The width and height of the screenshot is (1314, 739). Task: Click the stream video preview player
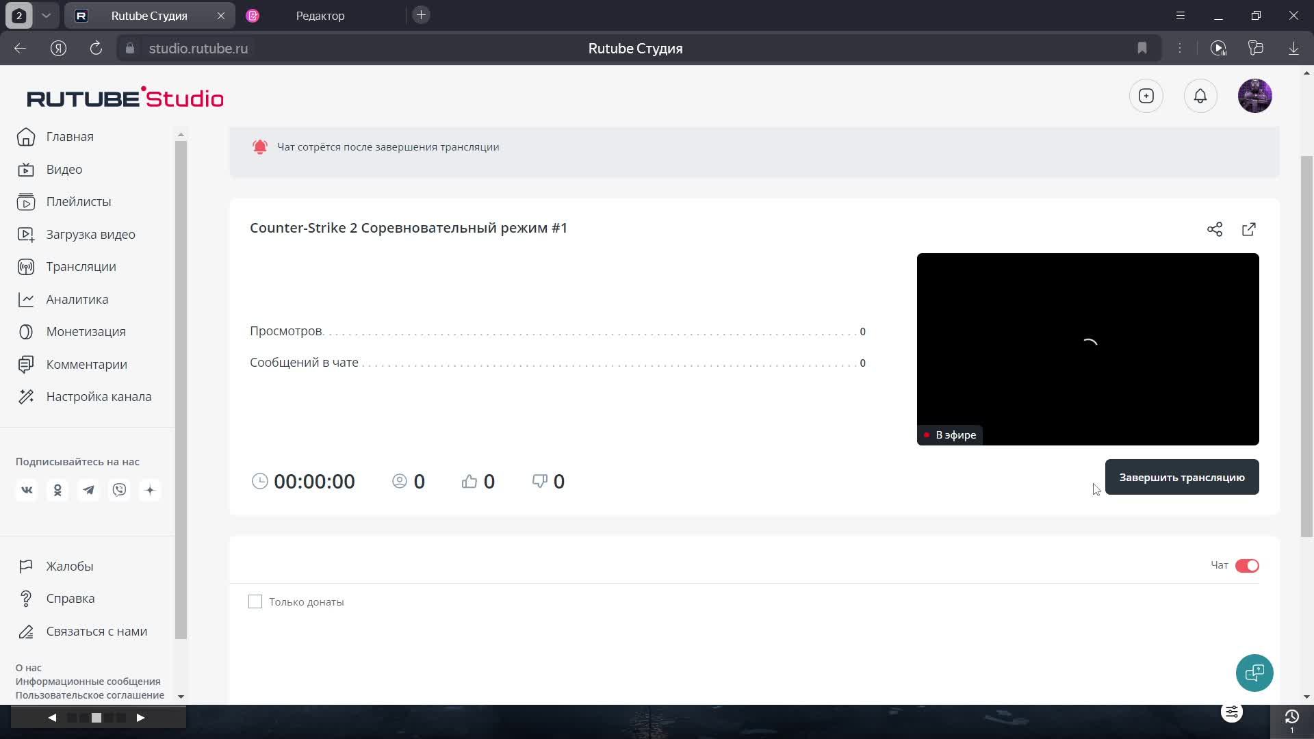pos(1088,349)
